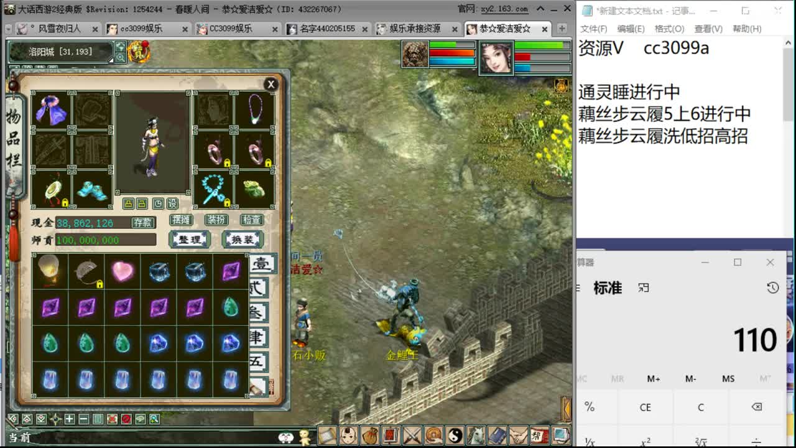
Task: Open the money bag icon in action bar
Action: coord(370,435)
